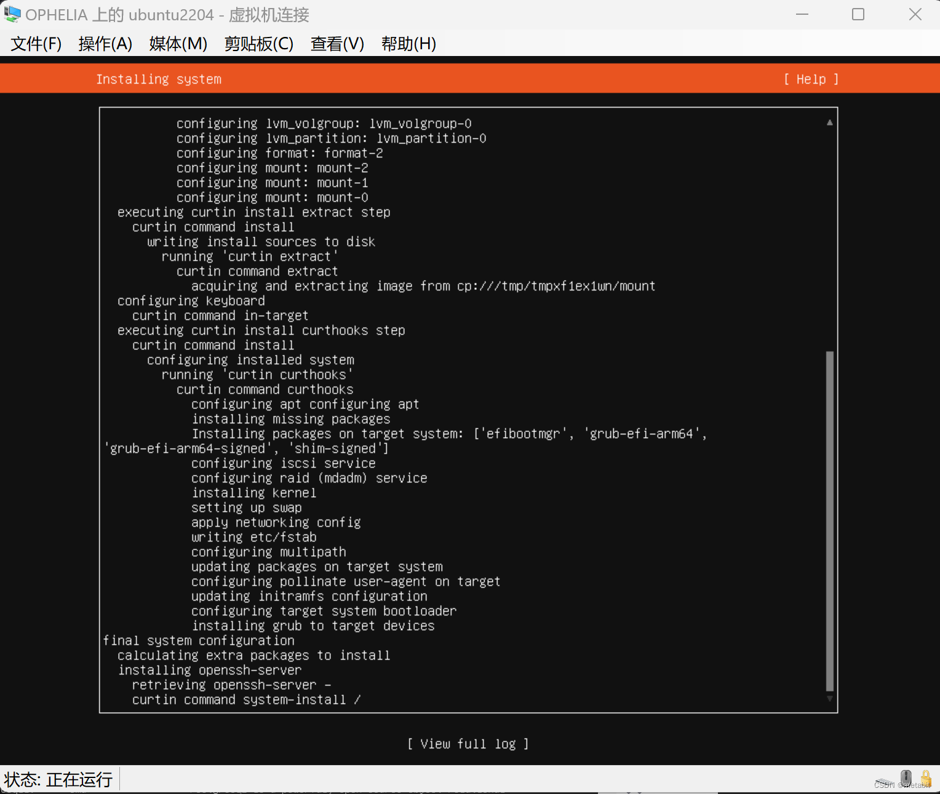
Task: Click 'curtin command in-target' log line
Action: pyautogui.click(x=220, y=316)
